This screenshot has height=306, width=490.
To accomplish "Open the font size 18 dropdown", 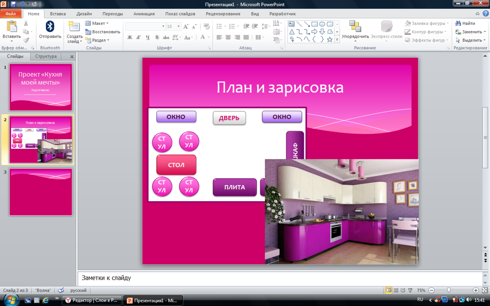I will coord(178,27).
